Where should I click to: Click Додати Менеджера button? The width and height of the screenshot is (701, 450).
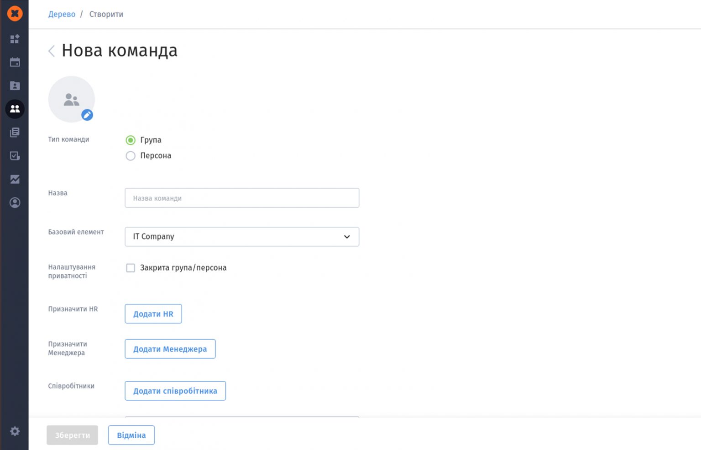(x=170, y=349)
